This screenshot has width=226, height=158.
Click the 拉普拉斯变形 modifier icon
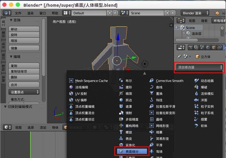tap(152, 113)
